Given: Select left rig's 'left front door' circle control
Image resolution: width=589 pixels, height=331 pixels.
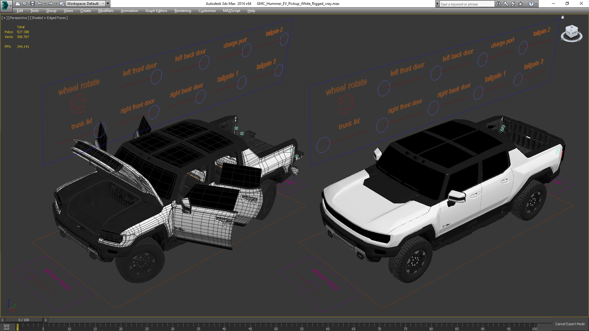Looking at the screenshot, I should point(156,77).
